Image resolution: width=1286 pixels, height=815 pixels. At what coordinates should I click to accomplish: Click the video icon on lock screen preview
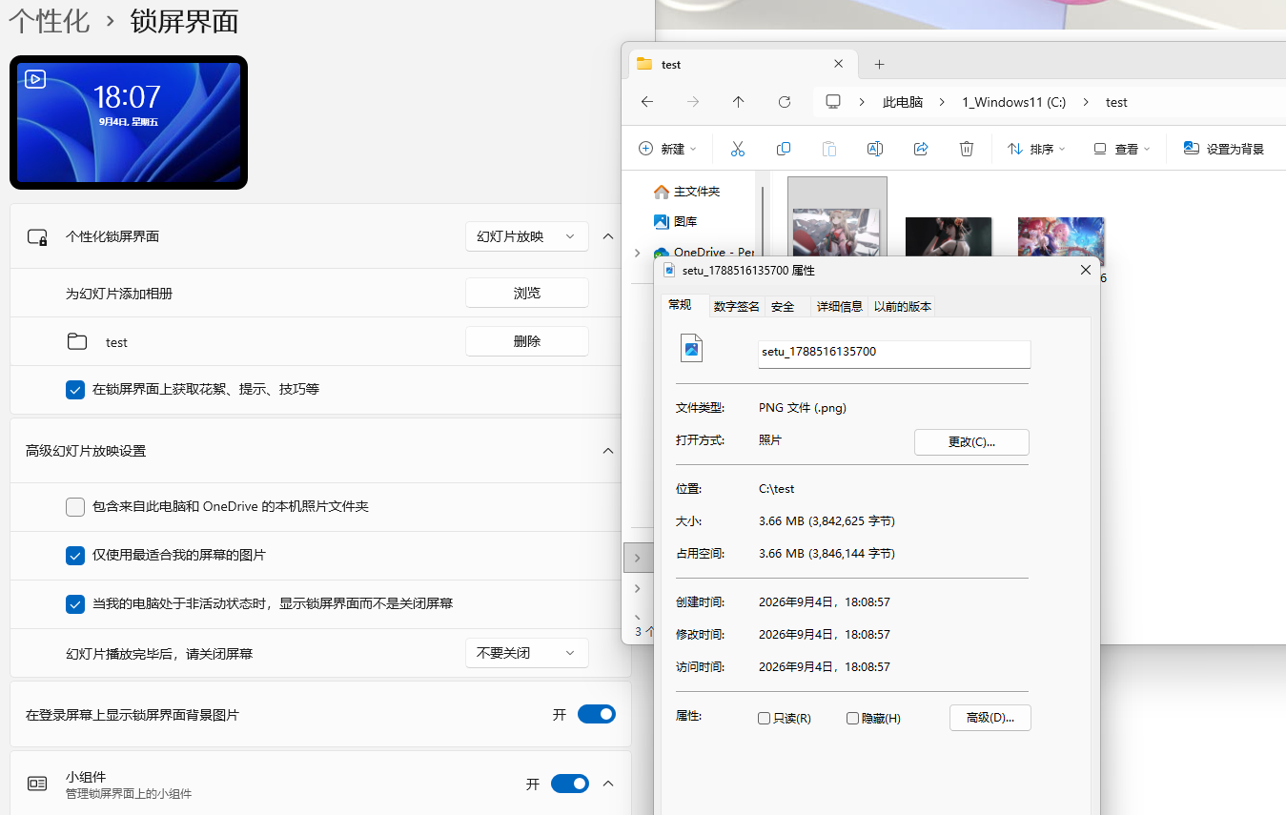point(35,79)
